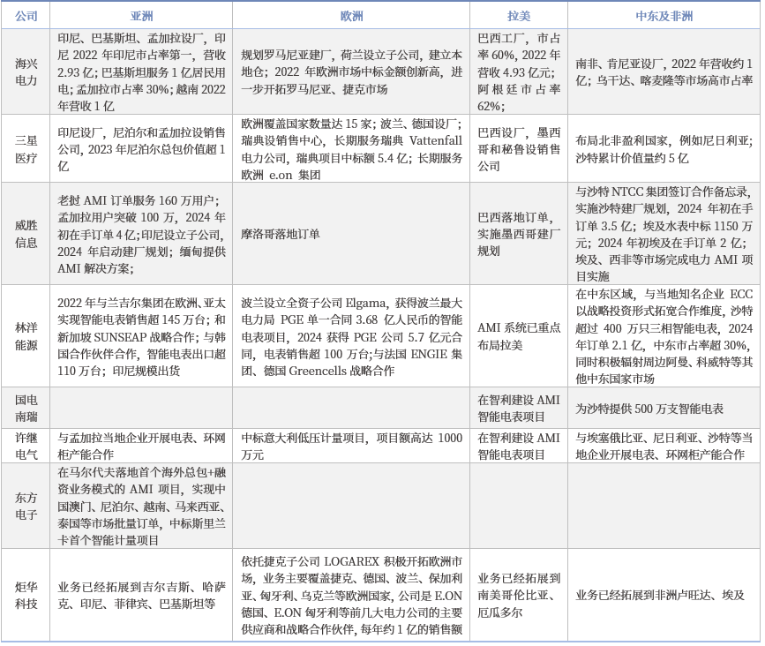Image resolution: width=765 pixels, height=646 pixels.
Task: Click 威胜信息 cell mentioning 沙特 NTCC 集团
Action: (664, 234)
